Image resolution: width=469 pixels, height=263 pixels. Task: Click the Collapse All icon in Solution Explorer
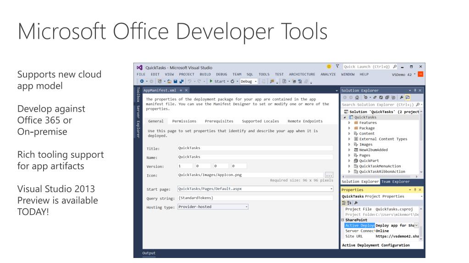[387, 97]
